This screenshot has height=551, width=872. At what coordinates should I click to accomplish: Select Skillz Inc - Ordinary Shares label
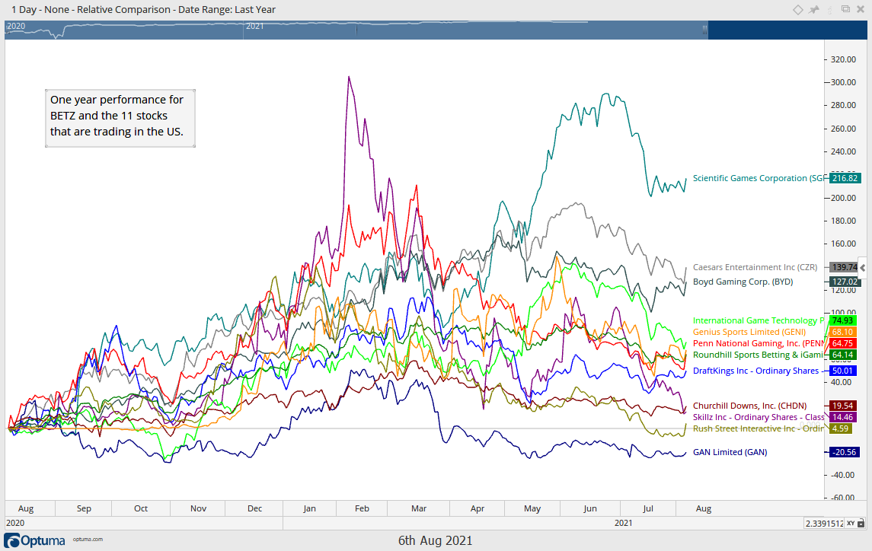click(759, 417)
